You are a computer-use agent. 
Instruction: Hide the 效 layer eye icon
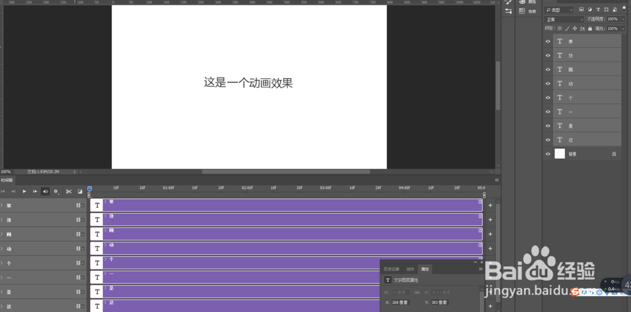pyautogui.click(x=547, y=55)
